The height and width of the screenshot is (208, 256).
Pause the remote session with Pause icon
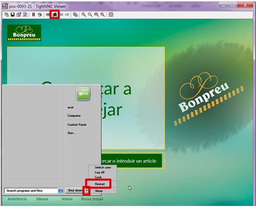tap(33, 15)
